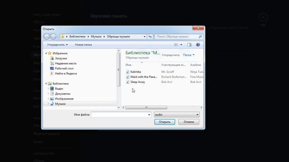This screenshot has height=162, width=289.
Task: Click the folder icon in the address bar
Action: (x=63, y=36)
